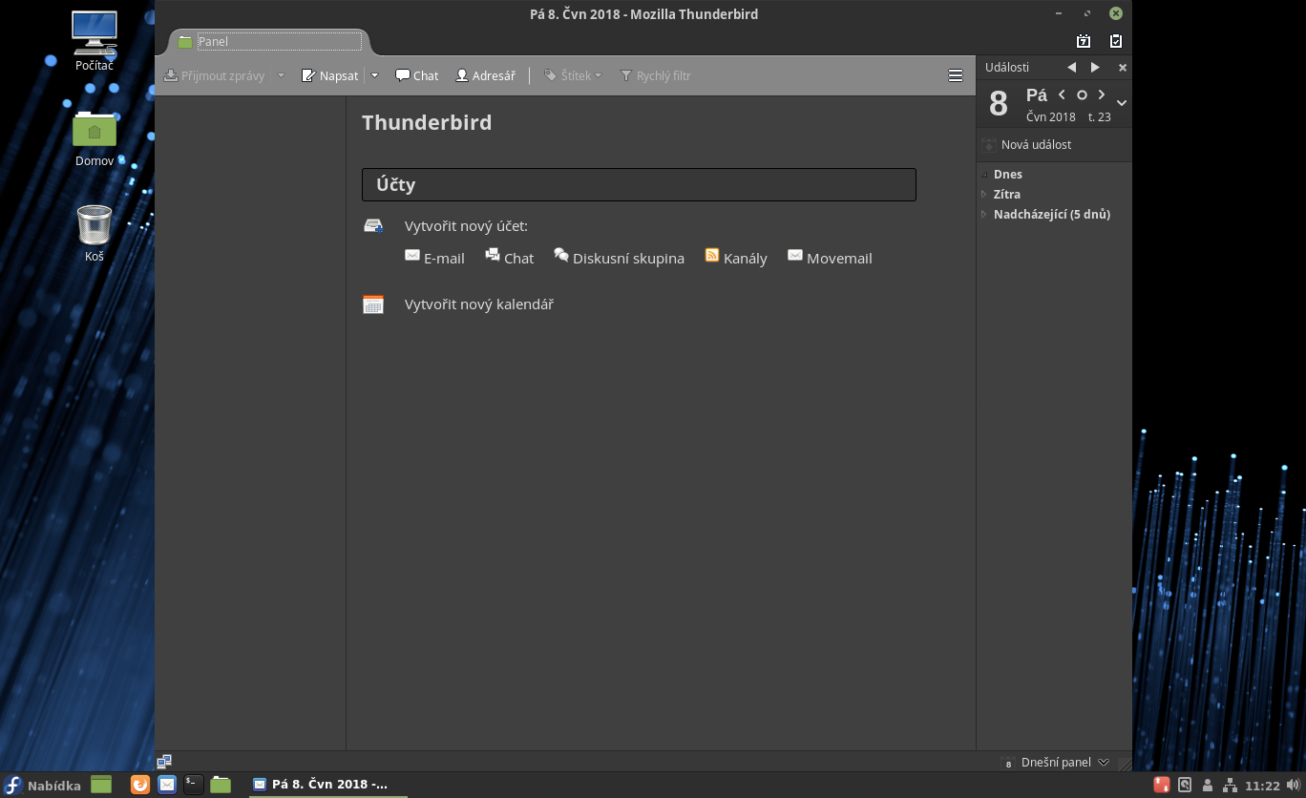
Task: Expand the Napsat dropdown arrow
Action: coord(375,75)
